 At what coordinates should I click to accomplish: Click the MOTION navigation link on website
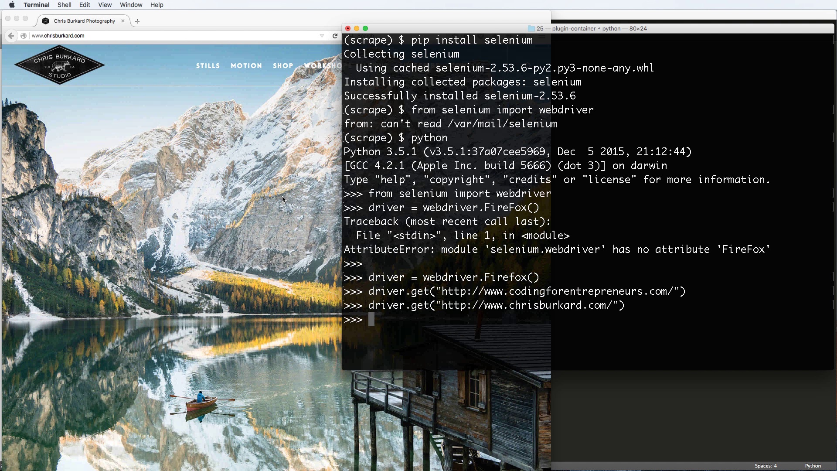[245, 65]
